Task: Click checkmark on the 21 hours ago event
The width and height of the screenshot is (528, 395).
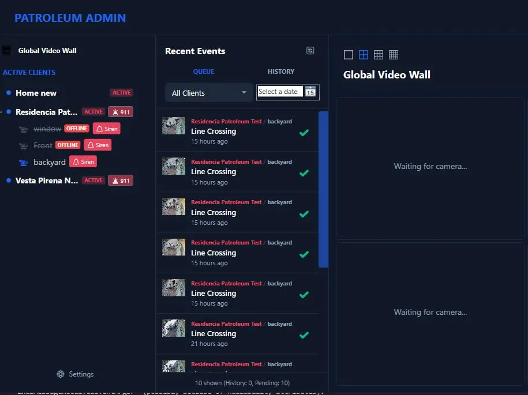Action: pos(304,335)
